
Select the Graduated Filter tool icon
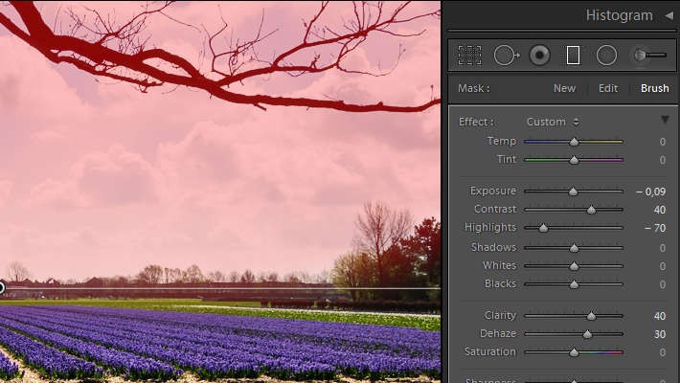[x=573, y=56]
